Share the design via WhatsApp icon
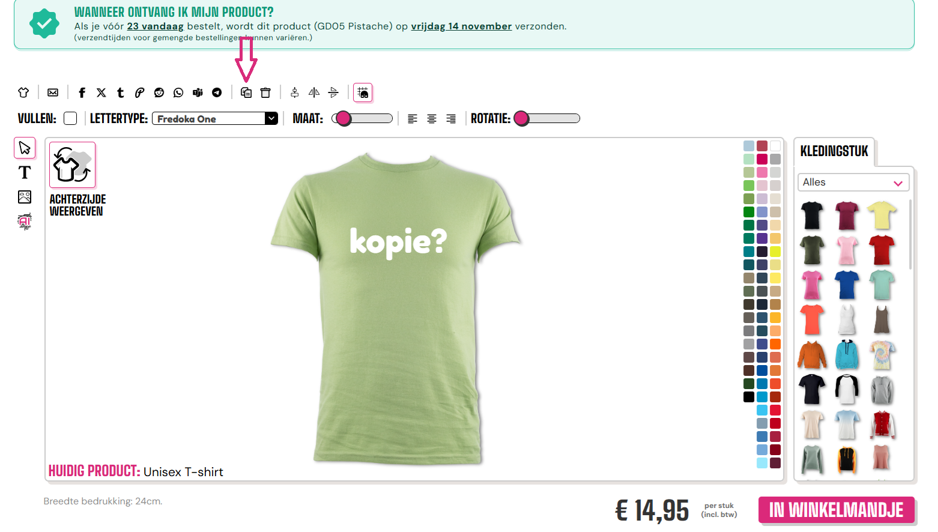This screenshot has width=938, height=532. (x=178, y=92)
